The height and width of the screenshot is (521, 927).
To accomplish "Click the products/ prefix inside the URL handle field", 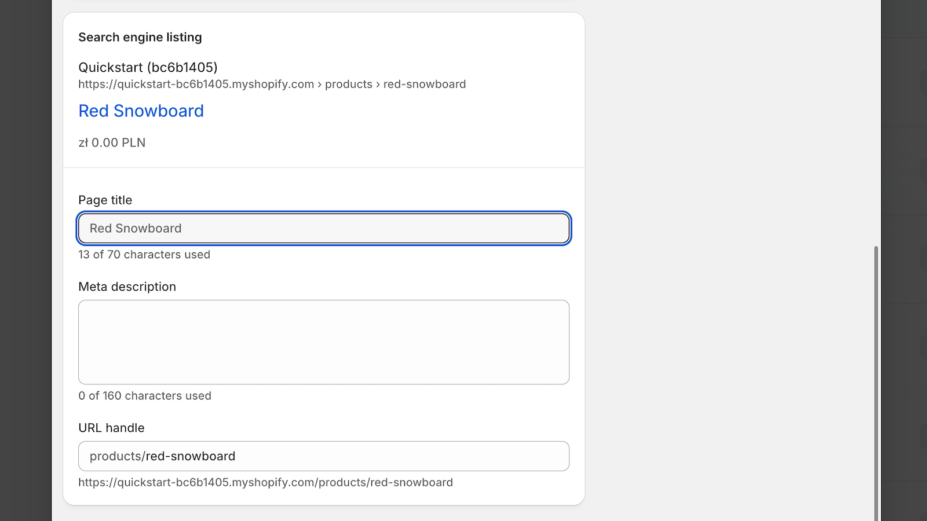I will (x=118, y=456).
